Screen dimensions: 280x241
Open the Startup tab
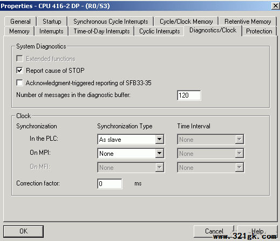click(x=52, y=22)
